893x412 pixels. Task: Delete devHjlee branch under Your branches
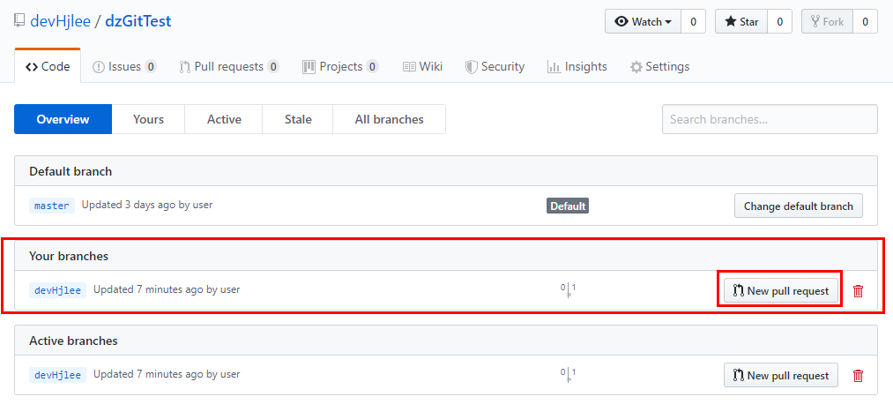[x=858, y=291]
